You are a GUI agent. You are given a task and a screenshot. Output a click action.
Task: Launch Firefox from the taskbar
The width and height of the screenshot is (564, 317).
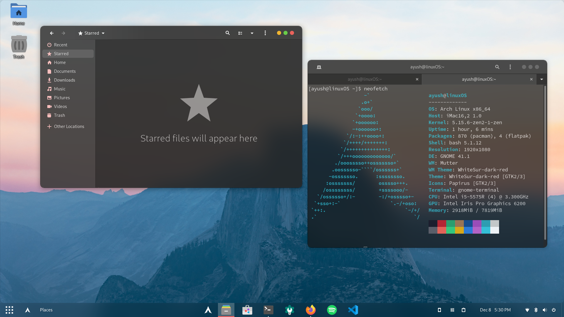pyautogui.click(x=310, y=310)
